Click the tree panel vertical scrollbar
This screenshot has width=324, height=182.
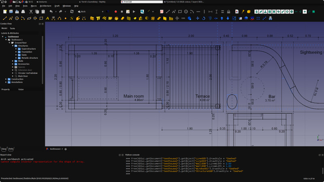click(x=43, y=61)
